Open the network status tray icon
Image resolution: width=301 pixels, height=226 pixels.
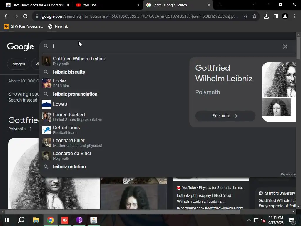point(256,220)
